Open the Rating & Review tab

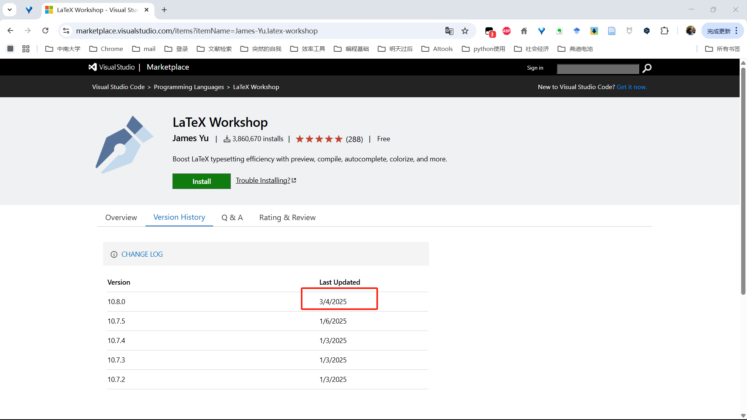point(287,217)
